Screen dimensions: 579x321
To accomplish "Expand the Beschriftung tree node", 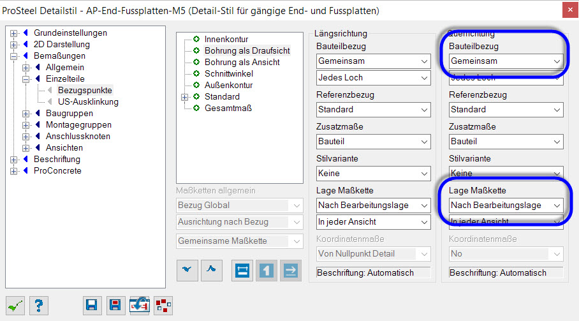I will click(x=13, y=160).
